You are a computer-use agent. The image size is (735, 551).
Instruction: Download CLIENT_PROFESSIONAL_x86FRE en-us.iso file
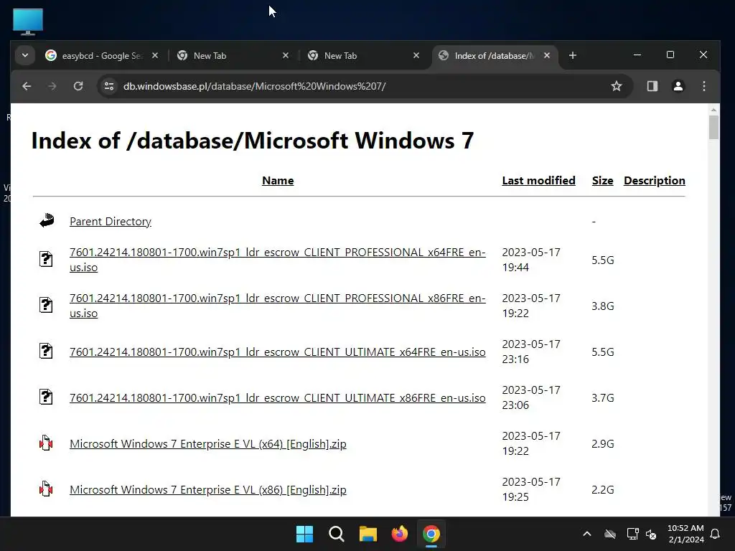click(278, 306)
